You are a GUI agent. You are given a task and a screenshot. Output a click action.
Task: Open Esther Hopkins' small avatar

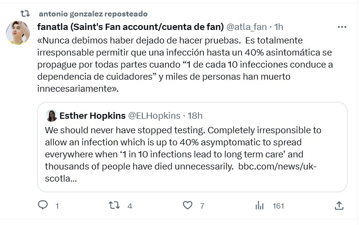(52, 115)
